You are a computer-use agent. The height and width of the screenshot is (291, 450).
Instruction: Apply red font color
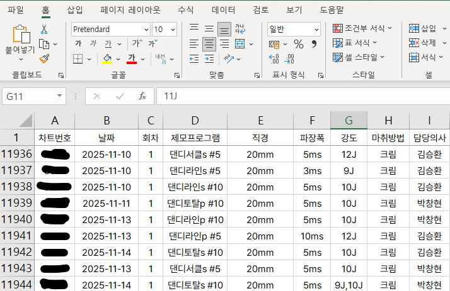coord(132,59)
